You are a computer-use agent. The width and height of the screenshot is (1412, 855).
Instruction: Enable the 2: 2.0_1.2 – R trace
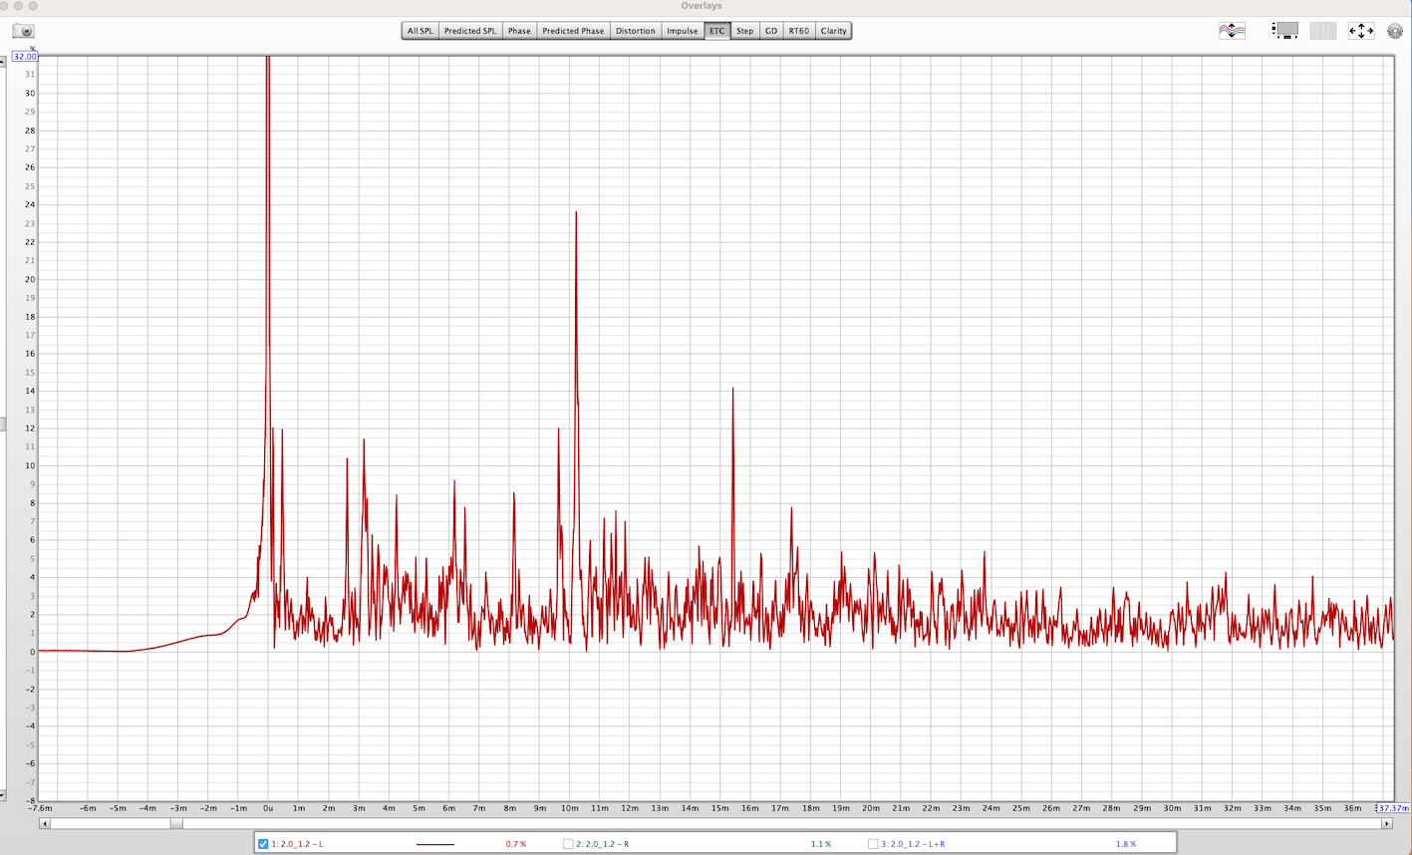coord(568,844)
